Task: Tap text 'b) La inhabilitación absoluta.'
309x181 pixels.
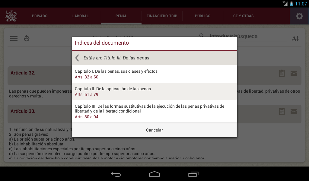Action: click(37, 144)
